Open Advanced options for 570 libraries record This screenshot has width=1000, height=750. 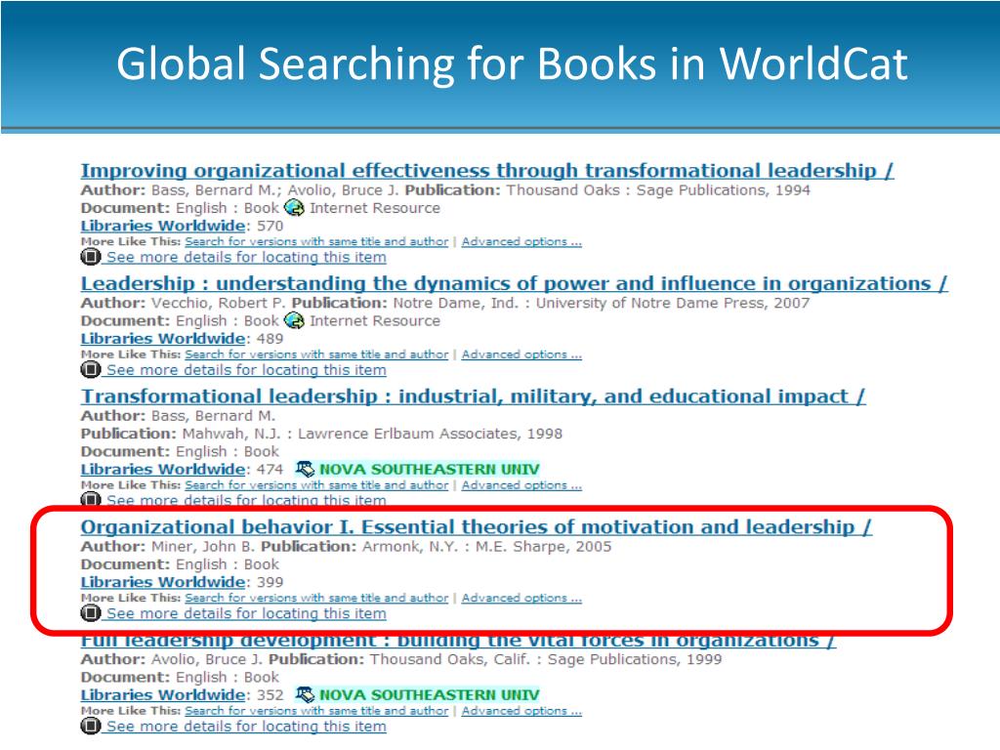coord(521,242)
